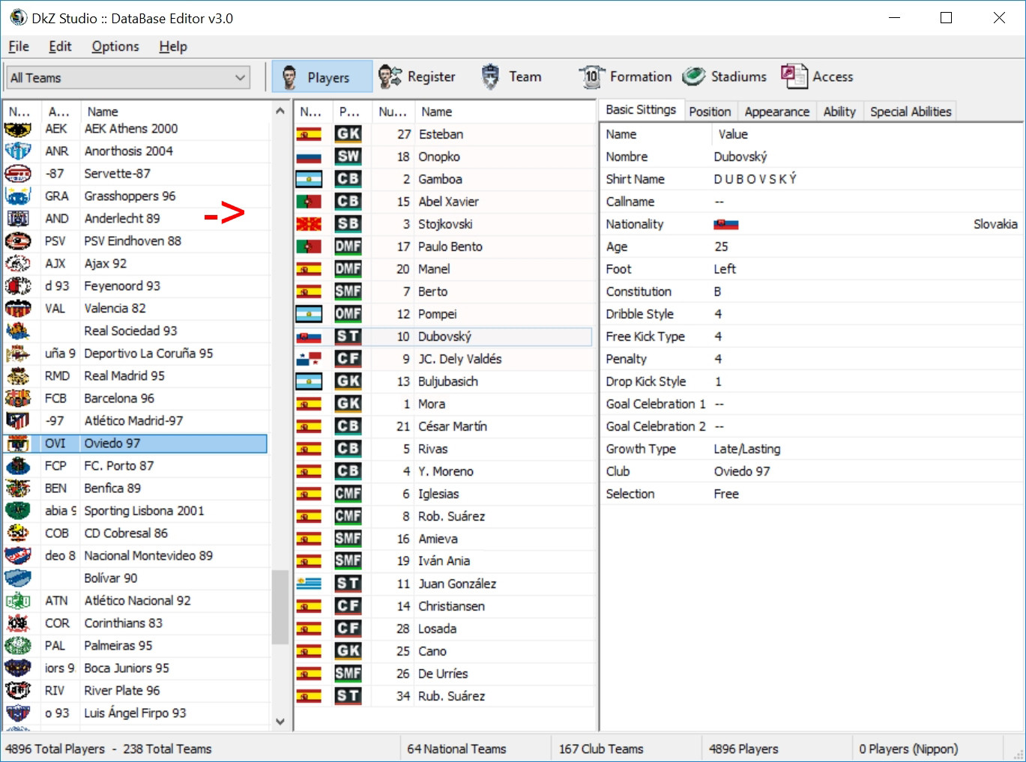Open the Team section
Image resolution: width=1026 pixels, height=762 pixels.
coord(511,77)
